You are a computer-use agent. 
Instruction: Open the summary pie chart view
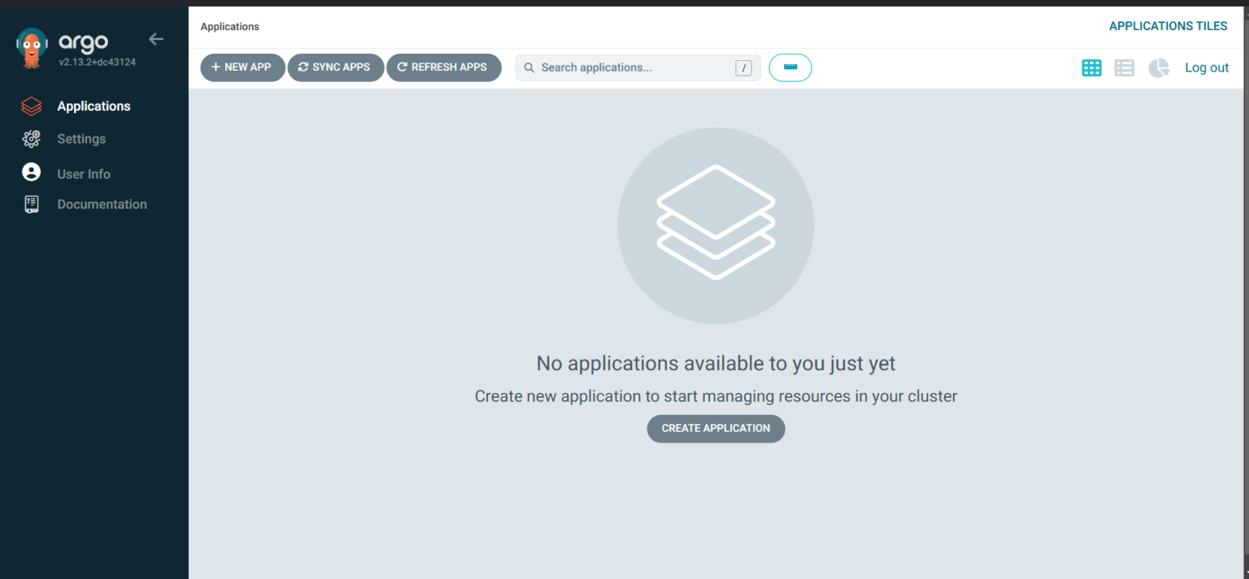click(1158, 67)
